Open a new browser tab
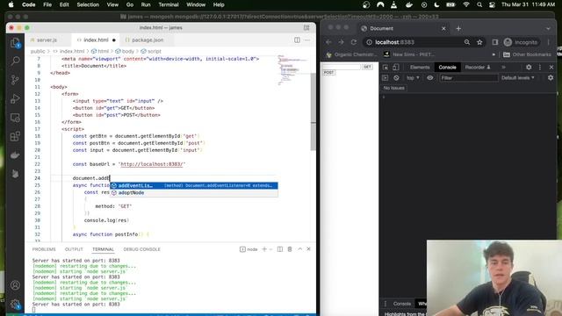This screenshot has width=562, height=316. pos(458,29)
